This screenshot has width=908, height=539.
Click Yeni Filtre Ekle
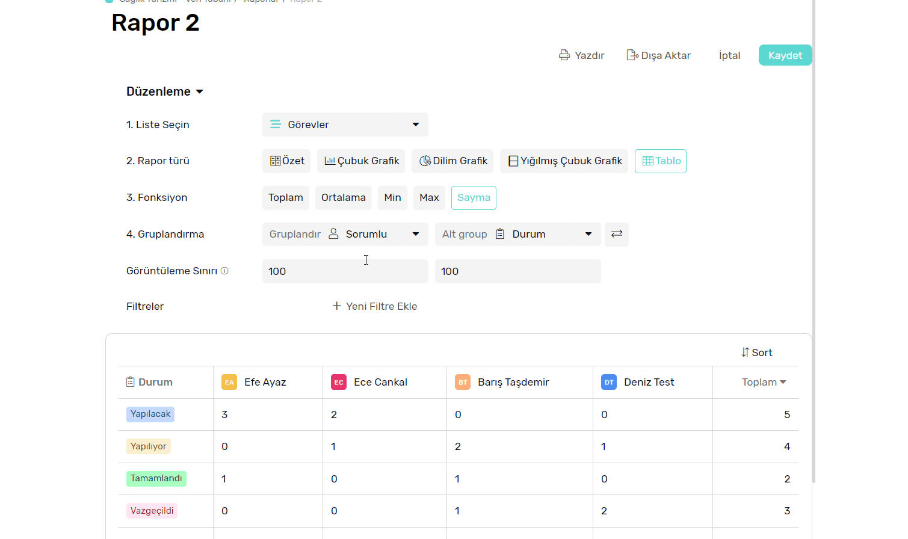tap(375, 306)
